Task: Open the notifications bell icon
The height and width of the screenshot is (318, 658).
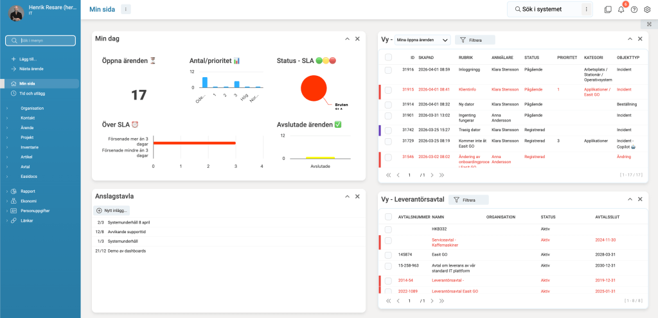Action: point(621,10)
